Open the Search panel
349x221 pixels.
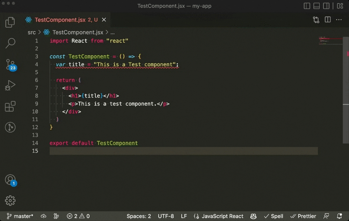[x=10, y=43]
